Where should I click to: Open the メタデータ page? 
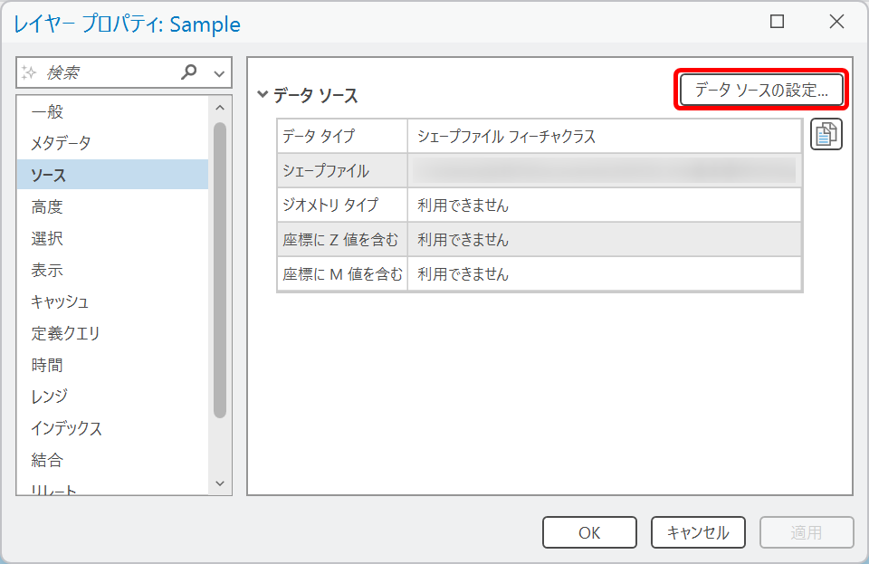coord(61,143)
